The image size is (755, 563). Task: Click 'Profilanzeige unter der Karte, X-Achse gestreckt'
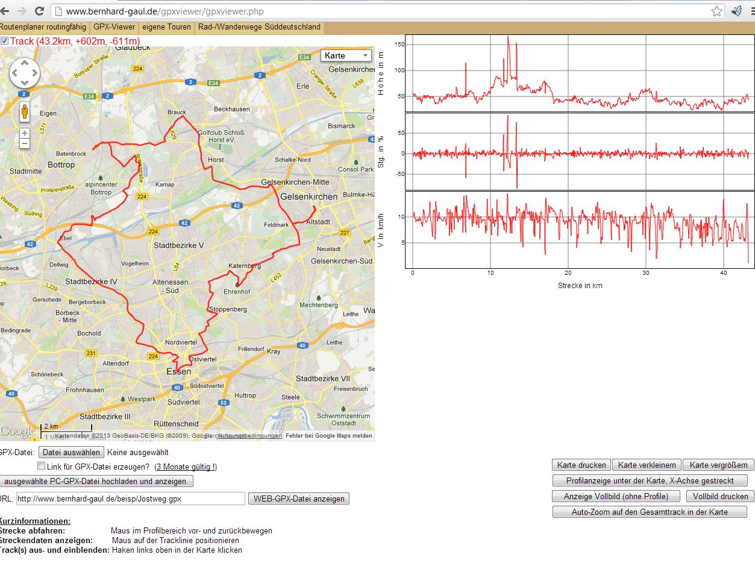click(650, 480)
